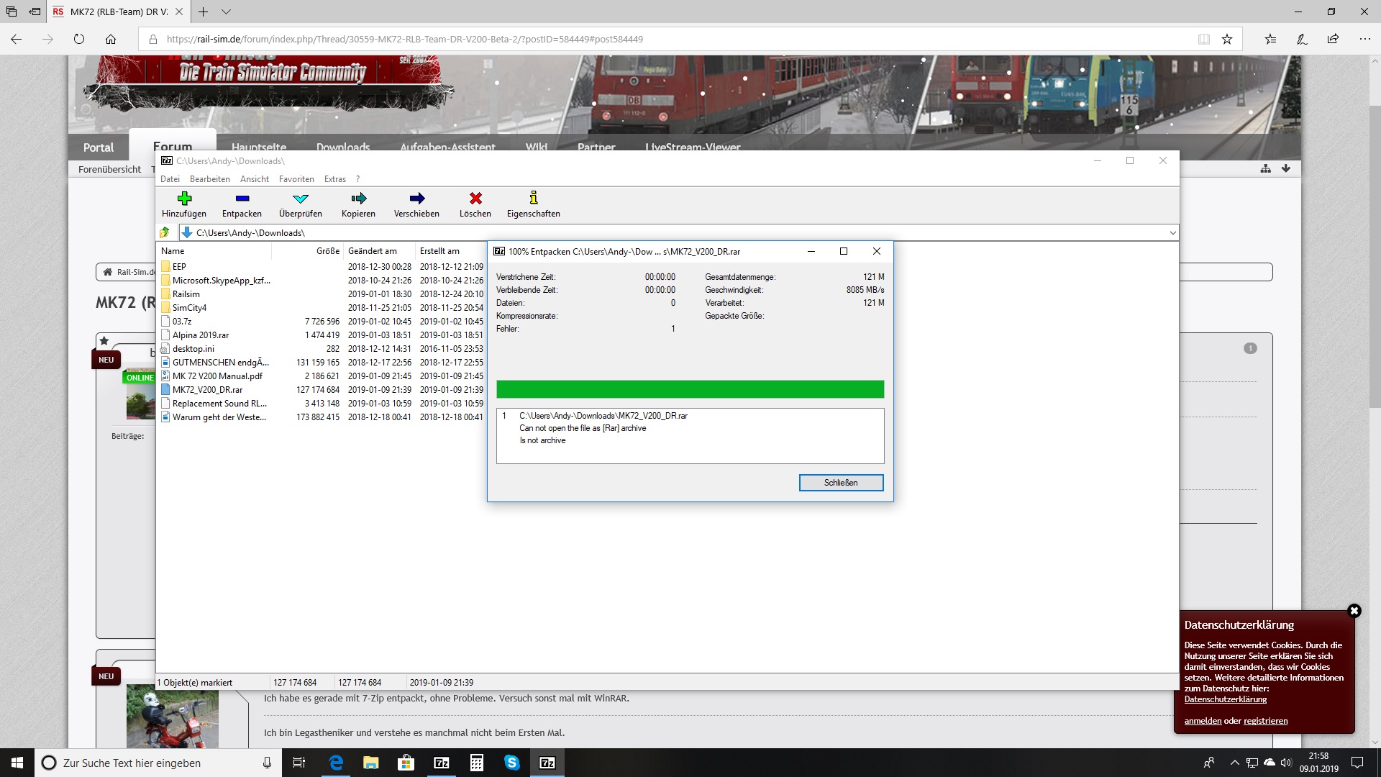
Task: Open browser tab list chevron
Action: (226, 12)
